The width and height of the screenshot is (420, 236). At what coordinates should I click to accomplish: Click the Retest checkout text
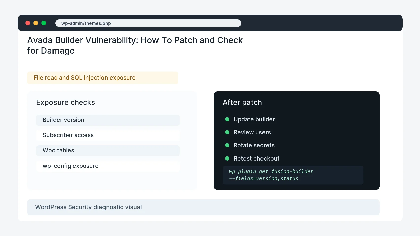click(256, 159)
